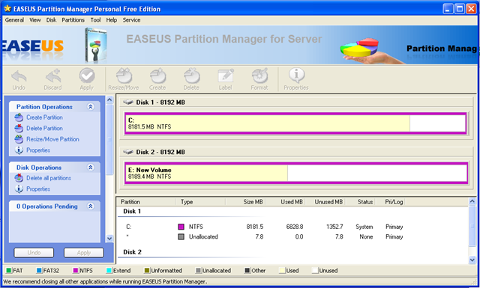
Task: Open the Partitions menu
Action: [x=73, y=20]
